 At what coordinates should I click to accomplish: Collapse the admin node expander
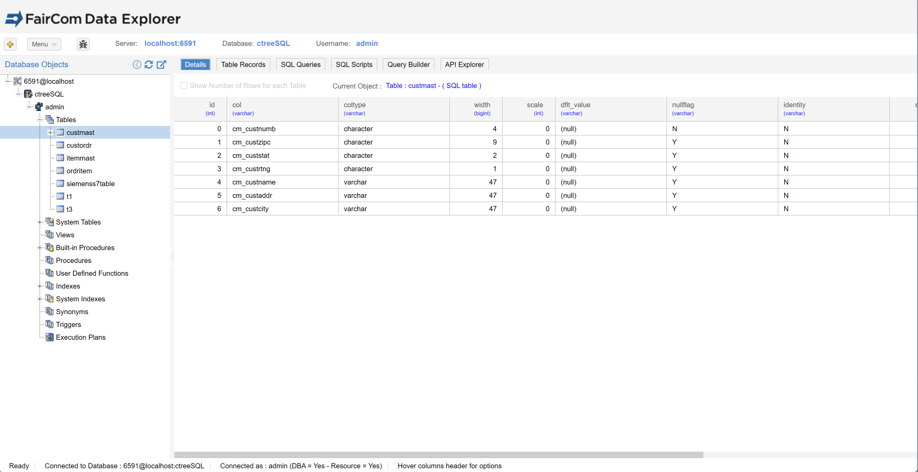[x=29, y=107]
